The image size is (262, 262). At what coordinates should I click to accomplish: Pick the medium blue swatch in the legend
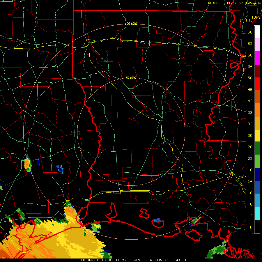[x=257, y=187]
